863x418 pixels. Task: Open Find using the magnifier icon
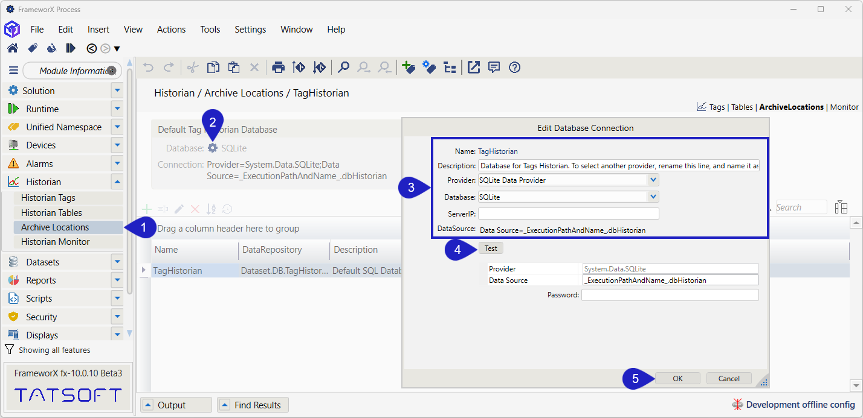(x=343, y=68)
